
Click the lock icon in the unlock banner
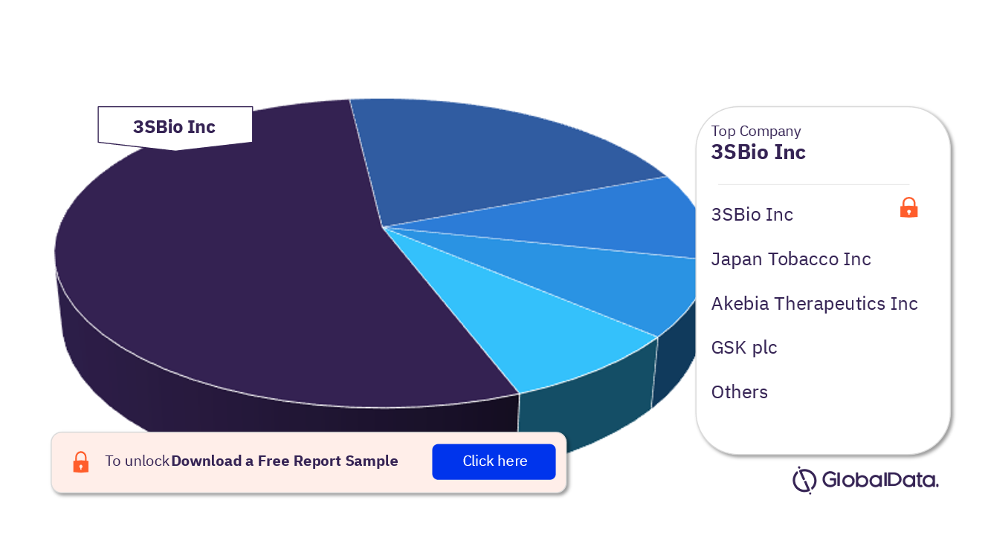[x=80, y=462]
